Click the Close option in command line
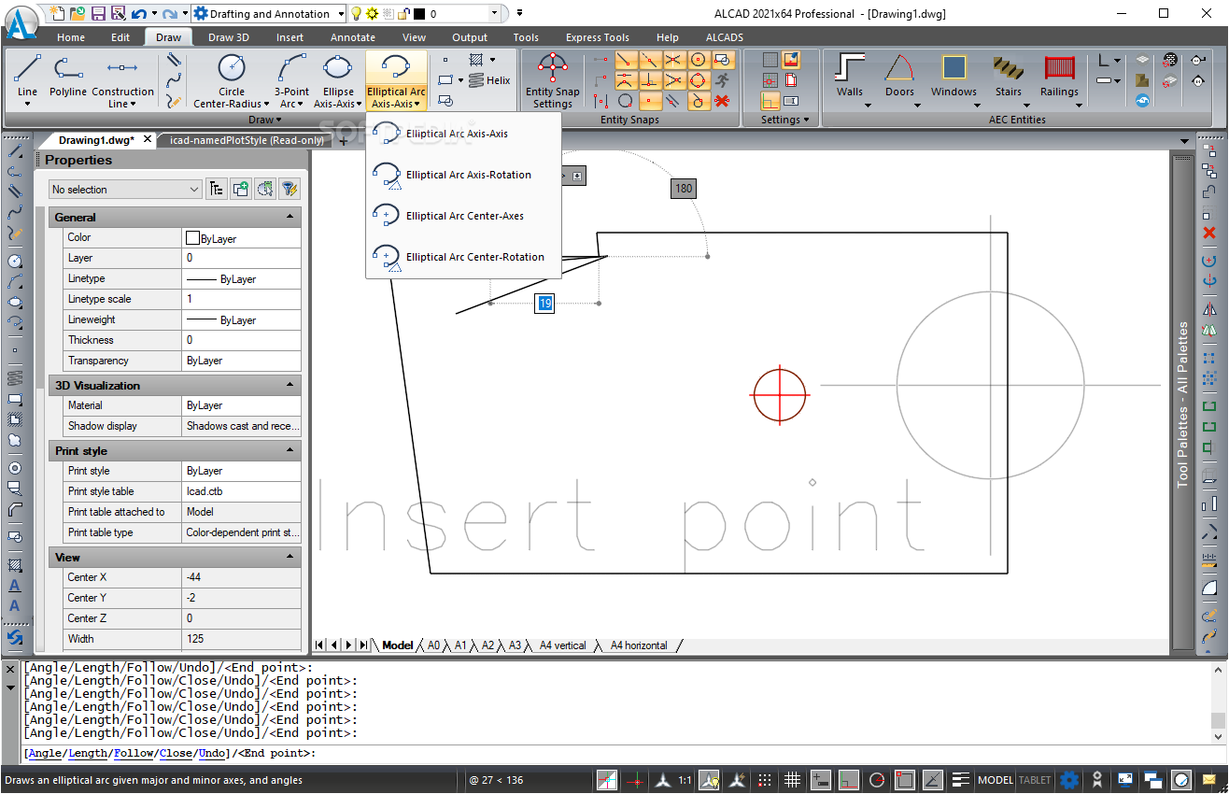 pyautogui.click(x=176, y=753)
